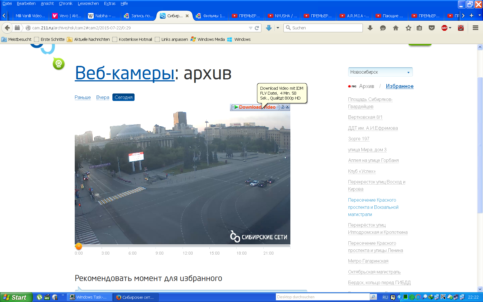
Task: Open the Метро Гагаринская camera link
Action: (x=368, y=261)
